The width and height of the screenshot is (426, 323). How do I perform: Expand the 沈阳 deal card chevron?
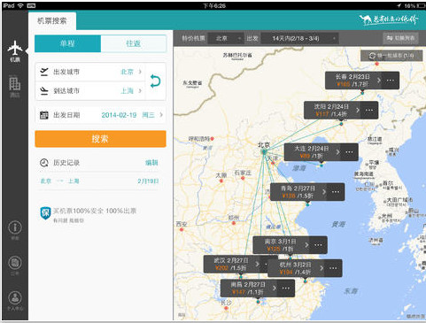pyautogui.click(x=358, y=110)
